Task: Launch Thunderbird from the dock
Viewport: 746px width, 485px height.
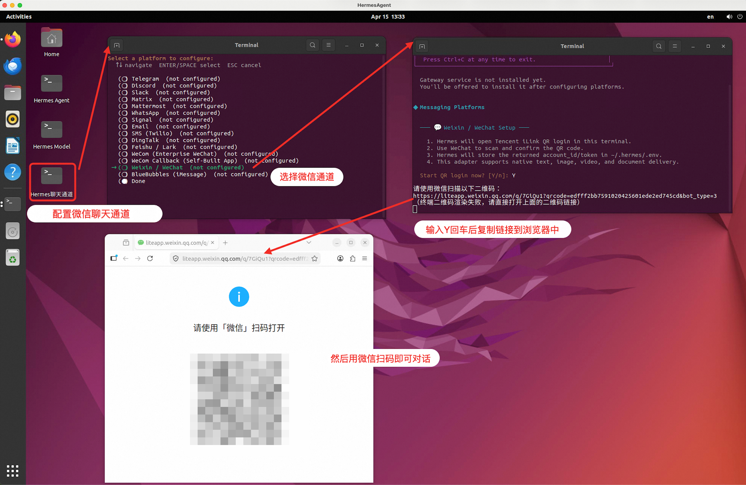Action: coord(13,66)
